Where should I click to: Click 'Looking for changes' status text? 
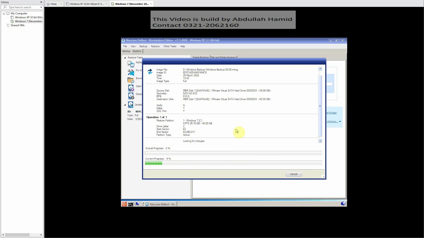click(194, 141)
